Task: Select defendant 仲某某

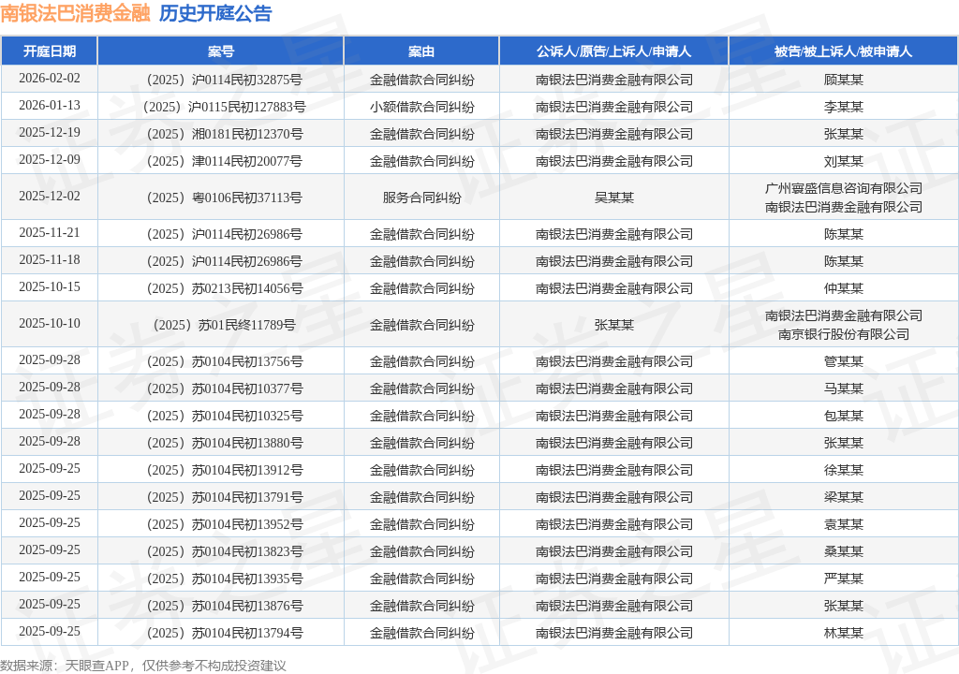Action: click(x=844, y=288)
